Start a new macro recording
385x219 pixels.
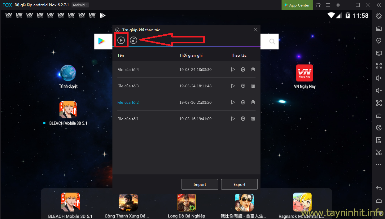tap(121, 40)
